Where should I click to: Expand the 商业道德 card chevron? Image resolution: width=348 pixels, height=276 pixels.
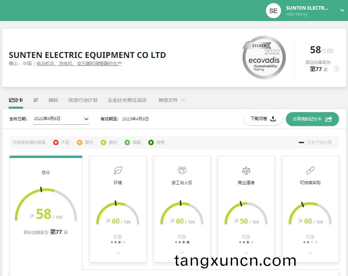(246, 253)
